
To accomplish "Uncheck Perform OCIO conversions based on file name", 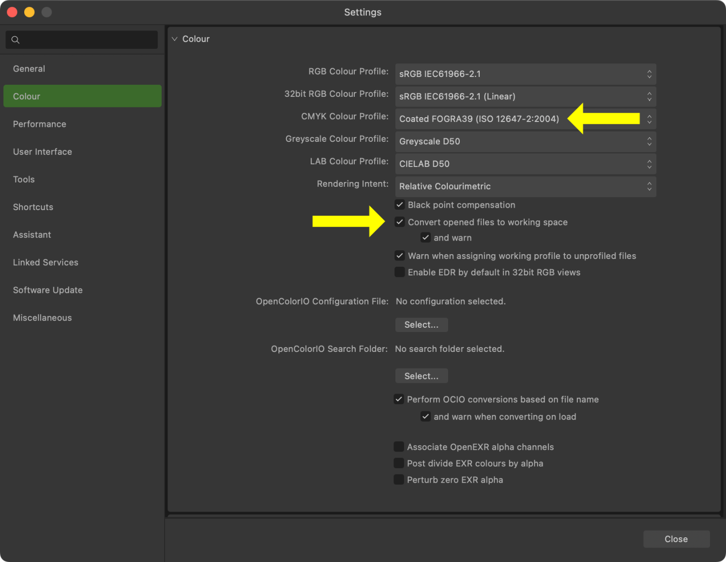I will point(399,399).
